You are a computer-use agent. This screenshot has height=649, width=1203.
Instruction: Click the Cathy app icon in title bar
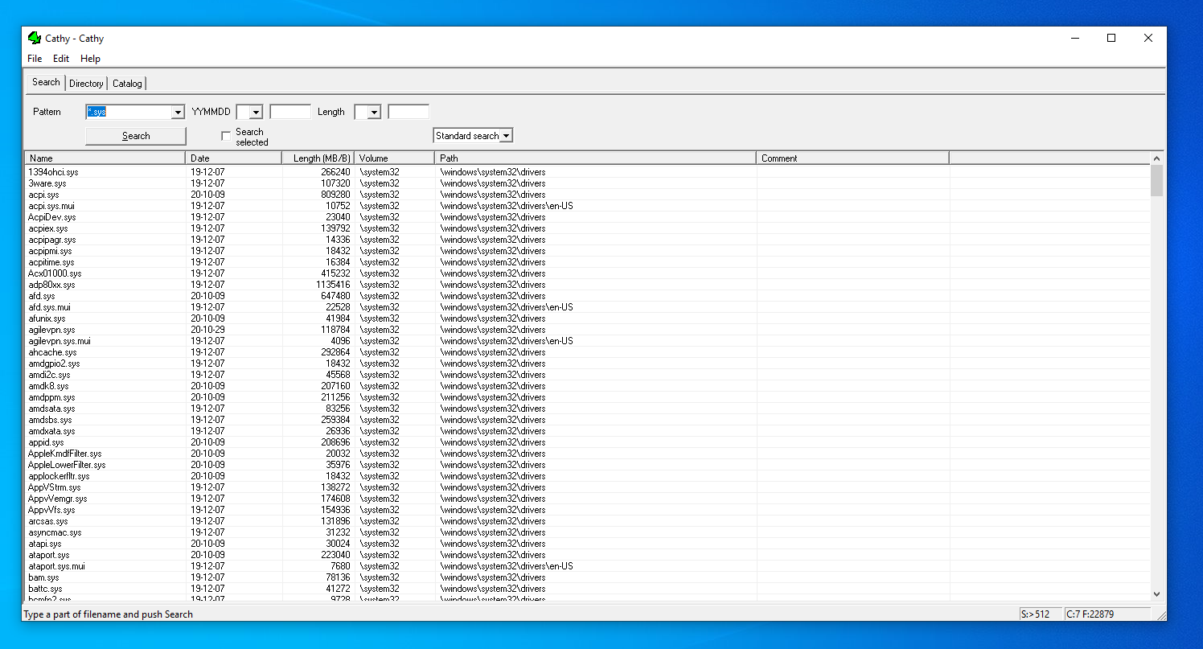tap(34, 38)
